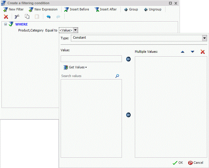Click the Type dropdown arrow button
Viewport: 209px width, 168px height.
(x=204, y=38)
